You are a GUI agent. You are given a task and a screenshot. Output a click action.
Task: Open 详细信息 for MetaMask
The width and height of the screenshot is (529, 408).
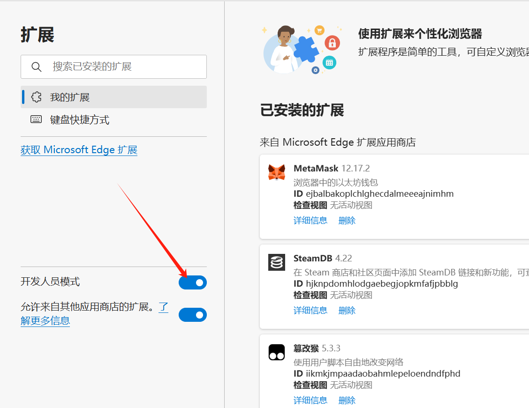pos(310,220)
